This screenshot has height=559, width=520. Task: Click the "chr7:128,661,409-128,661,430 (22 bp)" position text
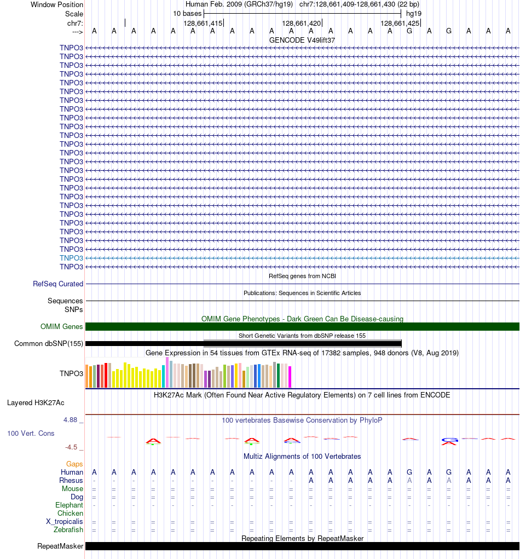359,4
